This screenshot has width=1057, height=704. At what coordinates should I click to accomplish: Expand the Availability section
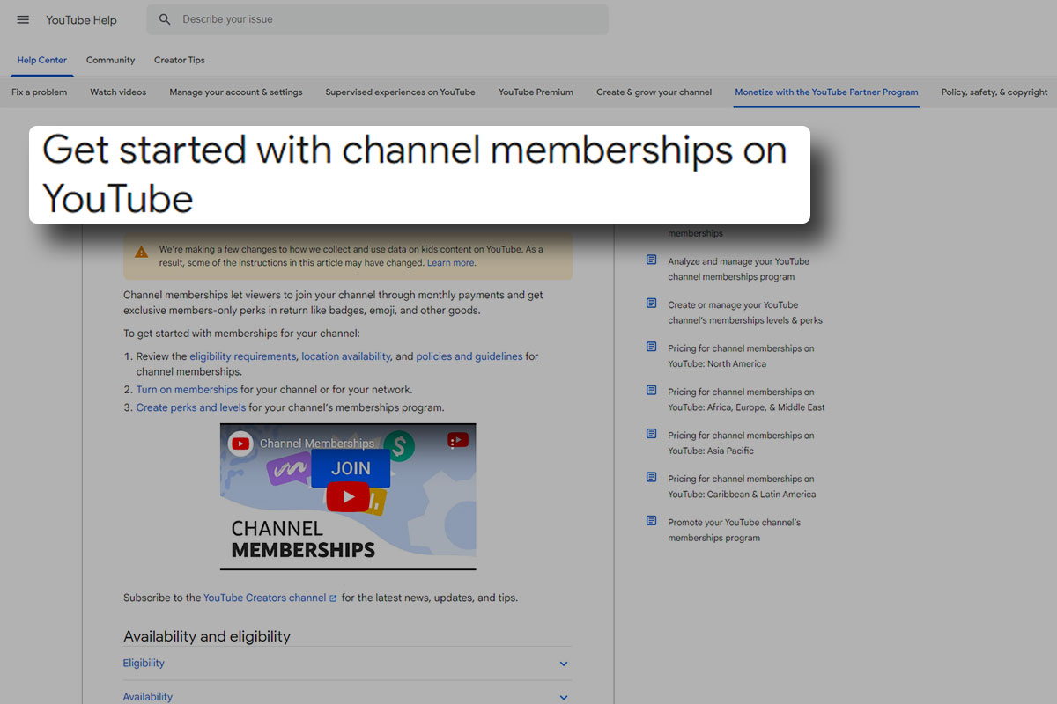click(x=147, y=696)
